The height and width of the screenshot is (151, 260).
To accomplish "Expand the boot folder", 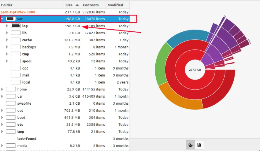I will (2, 117).
